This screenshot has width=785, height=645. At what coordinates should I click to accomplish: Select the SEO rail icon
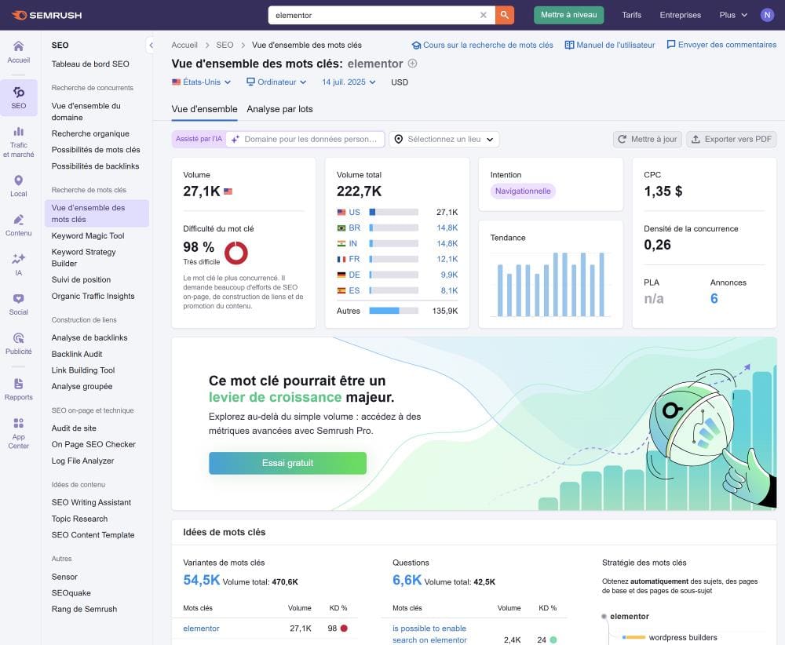19,97
